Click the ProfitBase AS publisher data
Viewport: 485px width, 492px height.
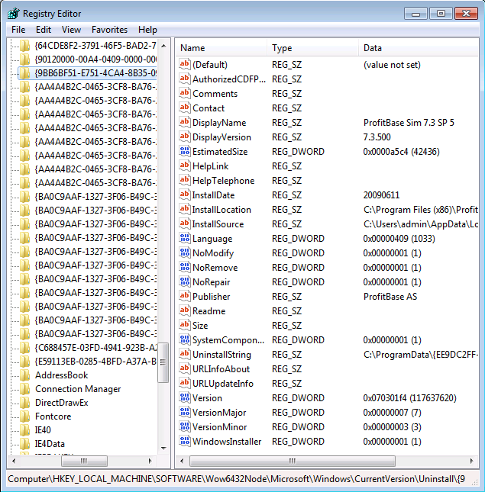pos(390,297)
